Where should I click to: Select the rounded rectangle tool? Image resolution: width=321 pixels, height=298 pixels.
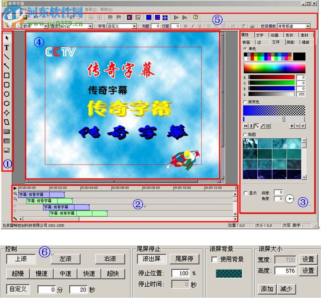point(7,85)
